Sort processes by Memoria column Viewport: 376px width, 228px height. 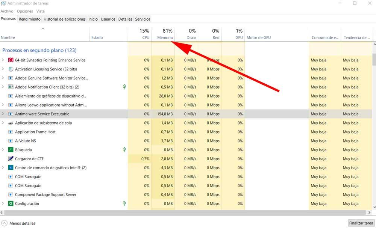pyautogui.click(x=163, y=34)
